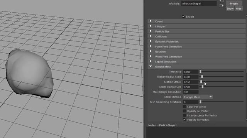
Task: Expand the Collisions section
Action: [196, 36]
